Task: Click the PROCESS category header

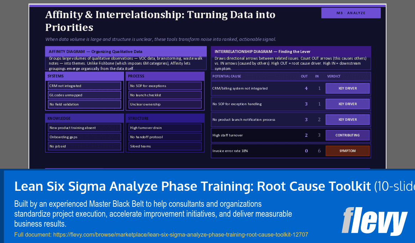Action: pyautogui.click(x=165, y=76)
